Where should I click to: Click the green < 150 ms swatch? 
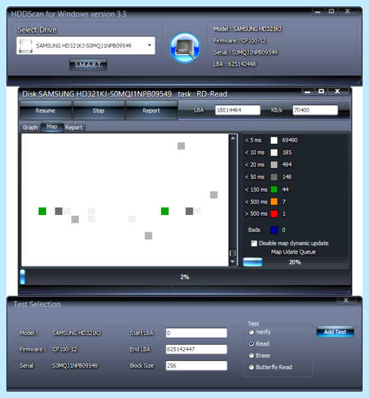click(x=274, y=189)
